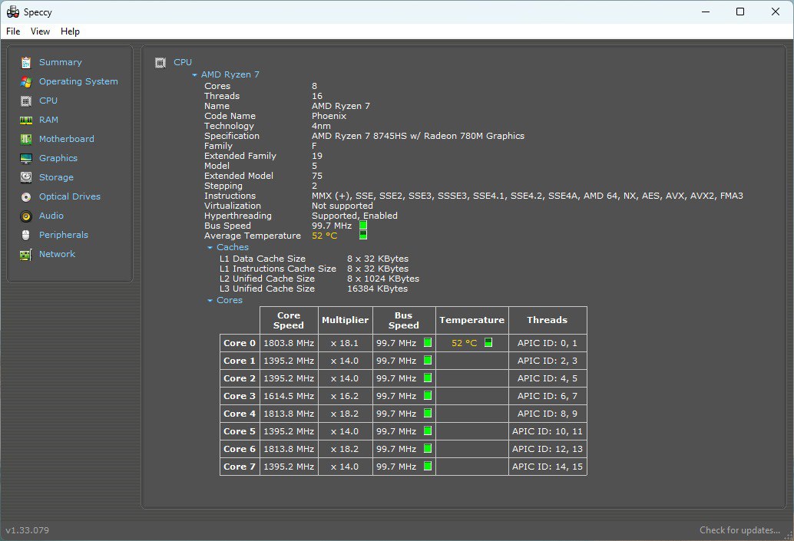Screen dimensions: 794x541
Task: Collapse the Cores section
Action: coord(210,301)
